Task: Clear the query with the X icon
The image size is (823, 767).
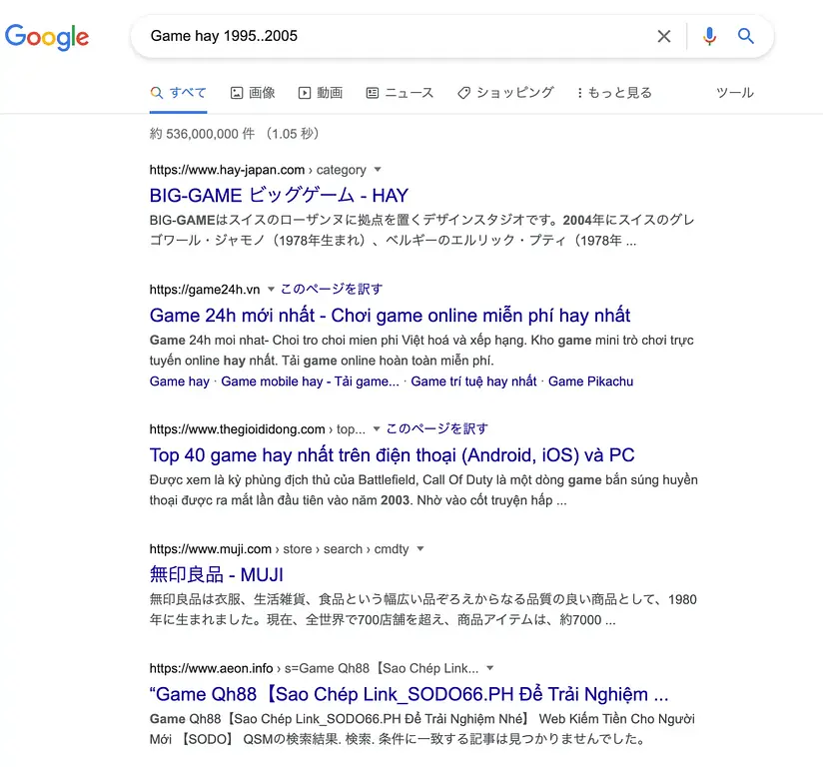Action: click(663, 36)
